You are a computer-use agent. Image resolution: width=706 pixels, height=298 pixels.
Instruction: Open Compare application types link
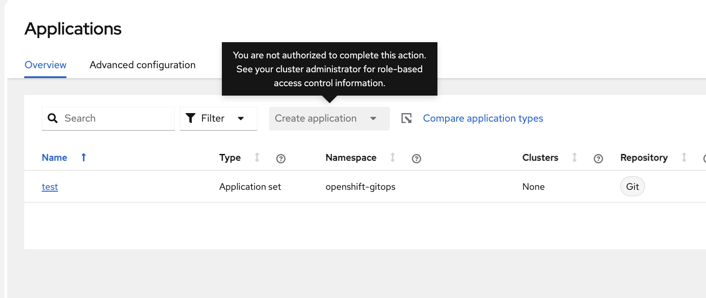click(483, 118)
